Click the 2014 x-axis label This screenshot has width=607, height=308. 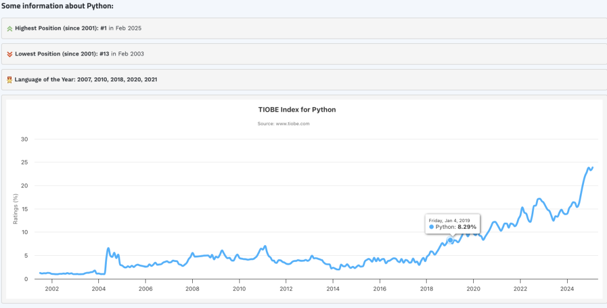pyautogui.click(x=333, y=288)
